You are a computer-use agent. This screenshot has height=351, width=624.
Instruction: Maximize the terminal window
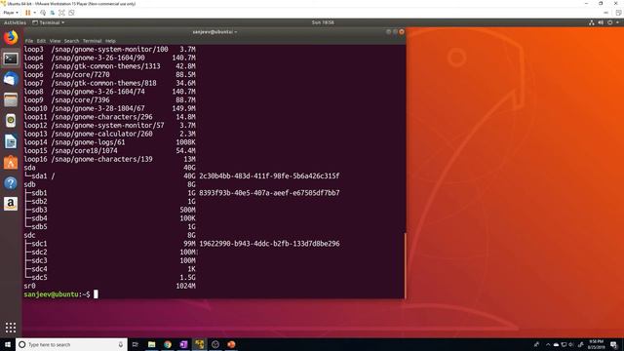[x=395, y=32]
